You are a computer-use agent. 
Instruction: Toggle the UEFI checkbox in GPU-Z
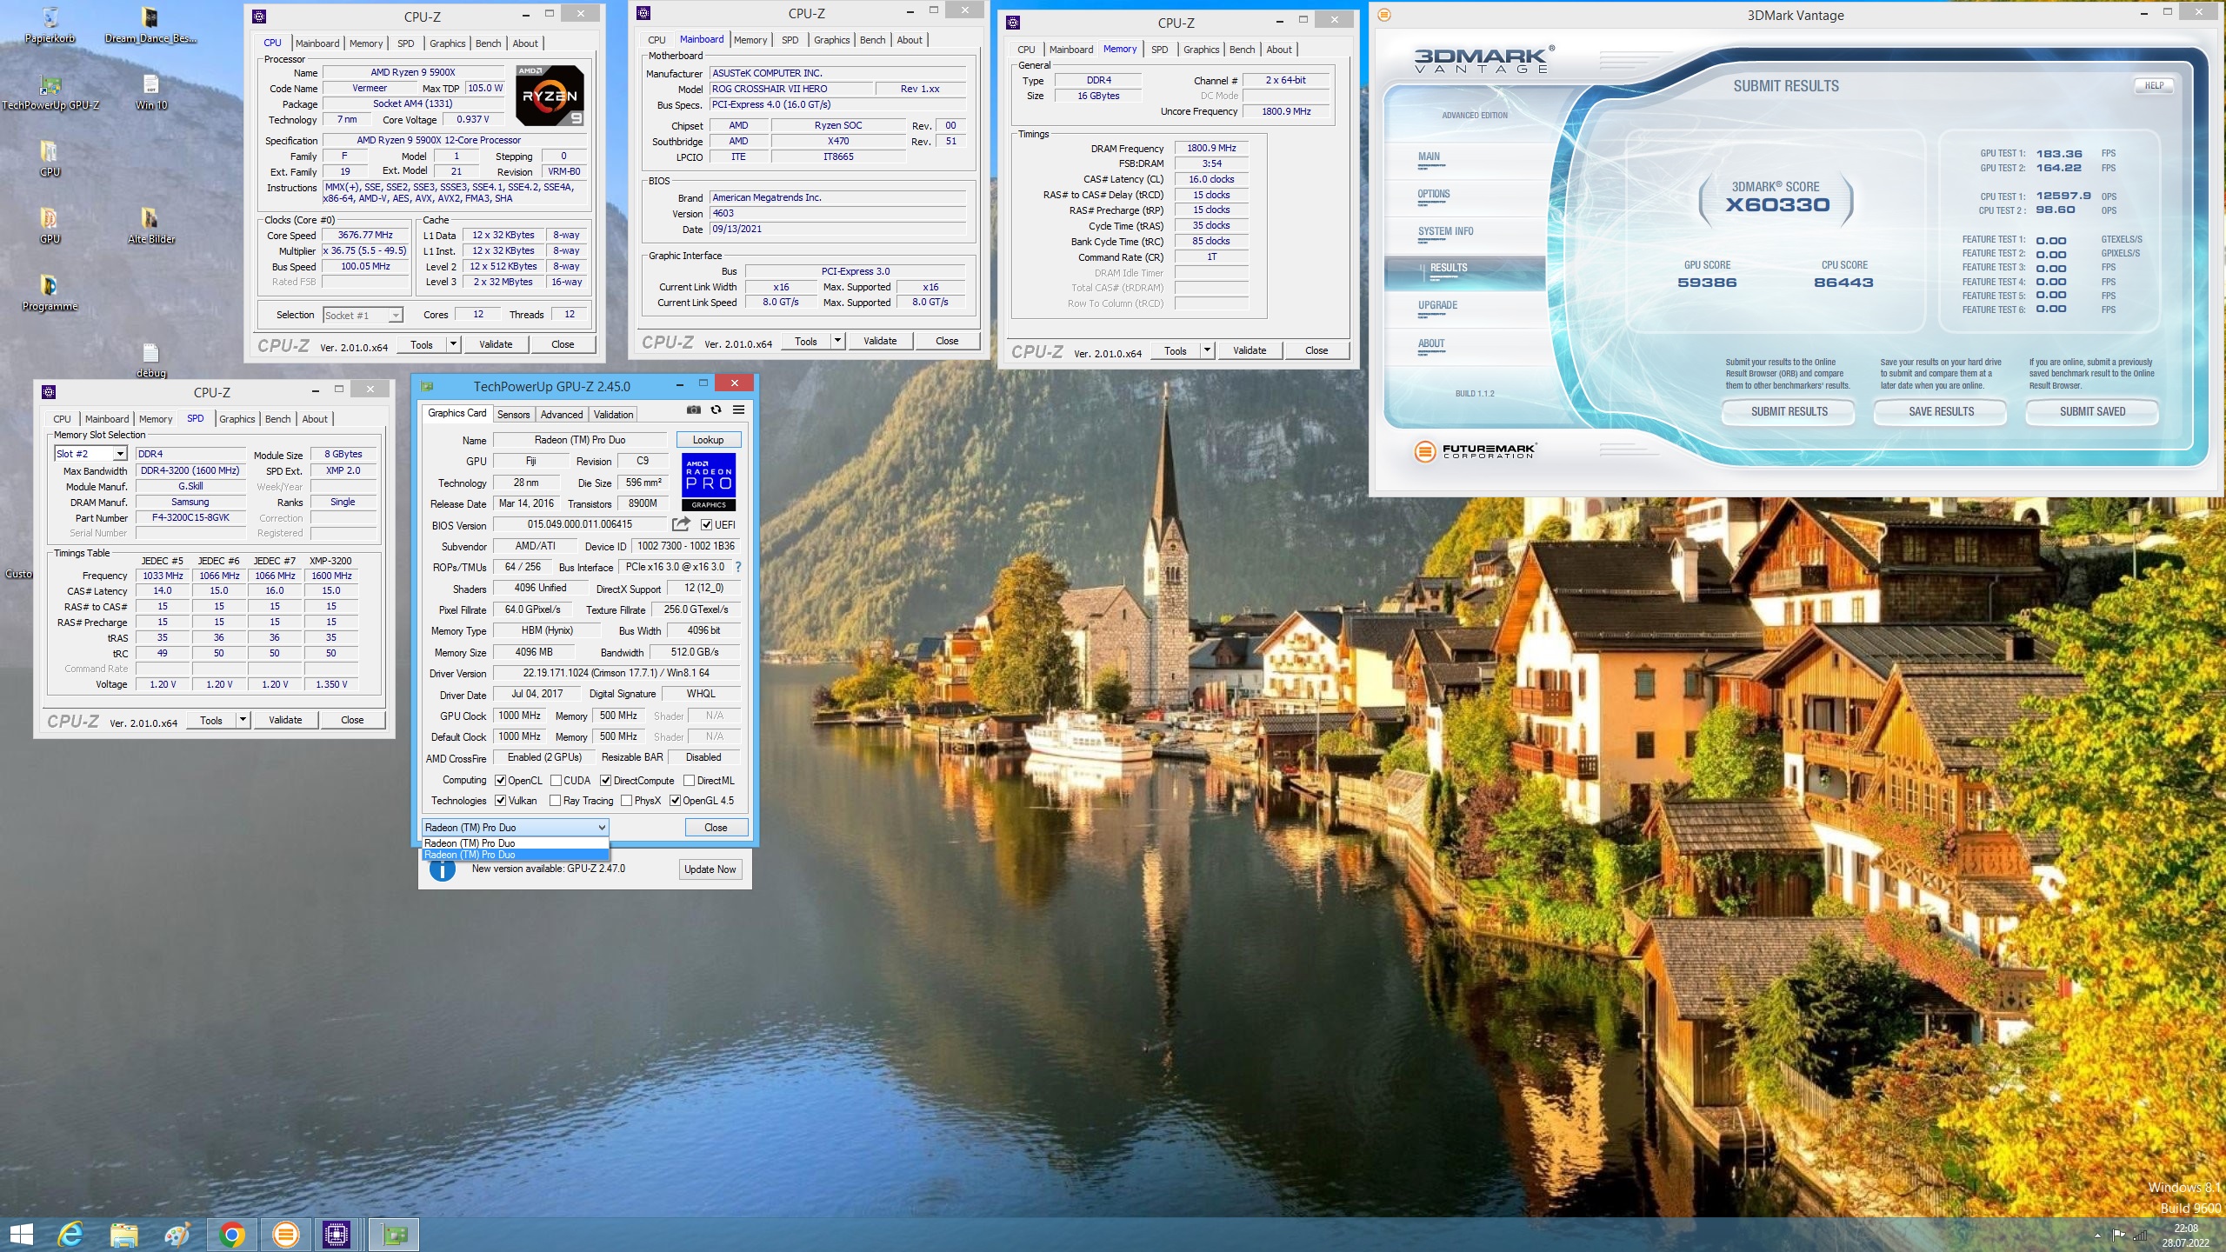point(706,524)
